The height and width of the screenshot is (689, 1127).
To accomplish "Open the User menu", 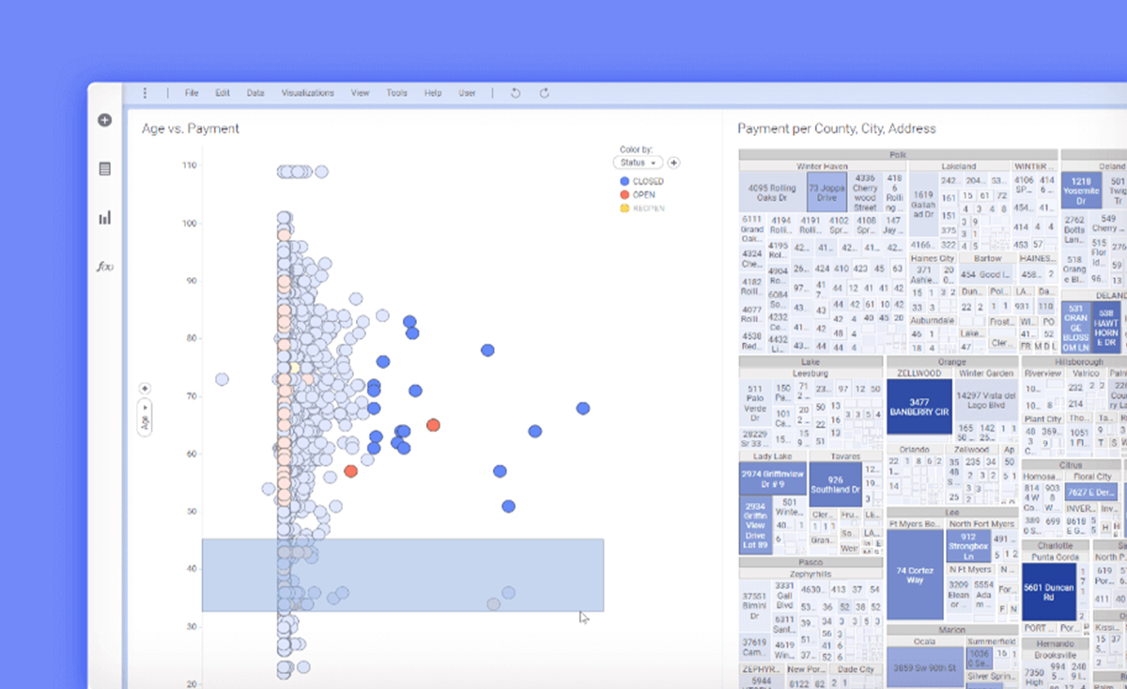I will coord(467,93).
